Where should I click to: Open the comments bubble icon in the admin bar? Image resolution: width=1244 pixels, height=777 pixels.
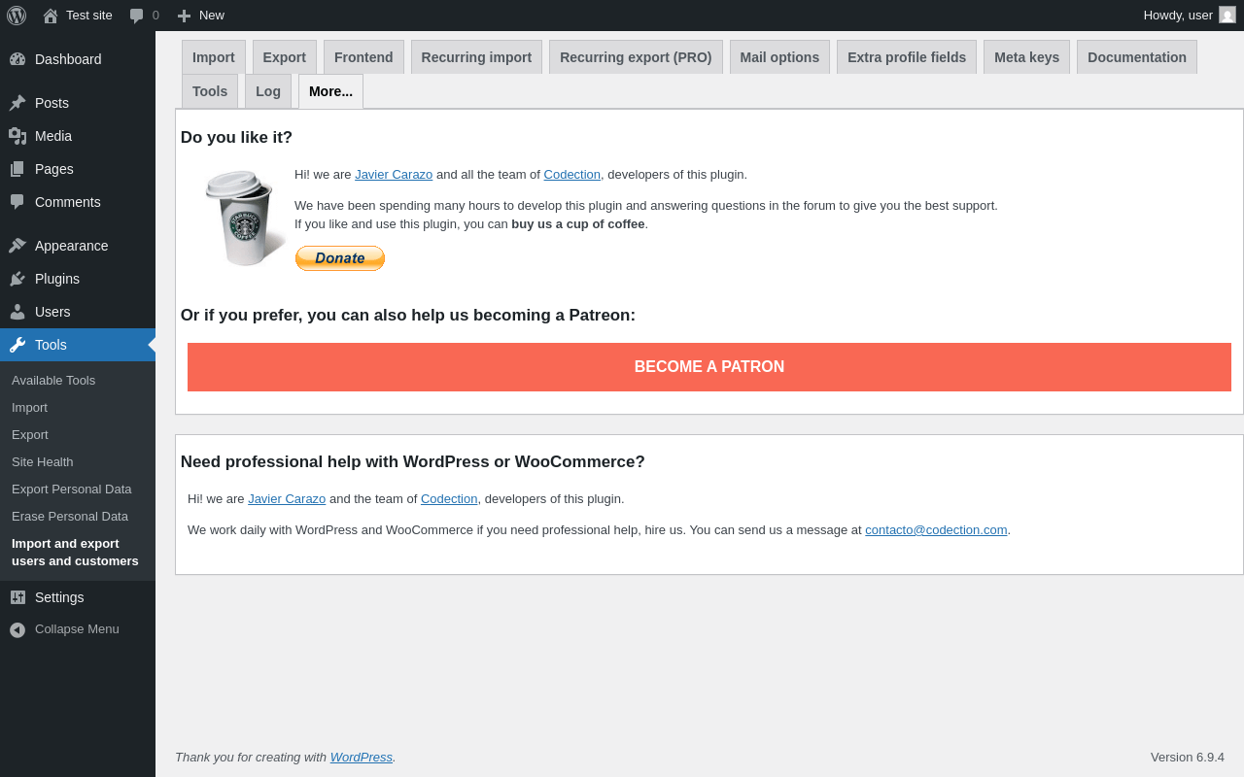pos(137,16)
